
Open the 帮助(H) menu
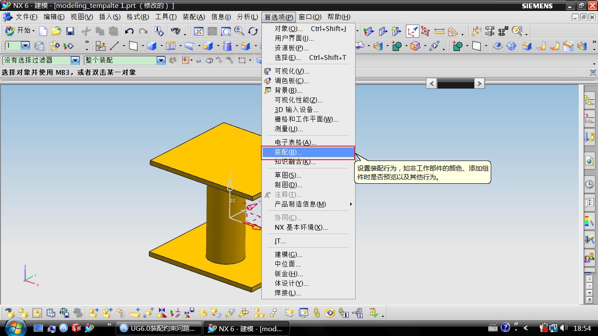coord(339,17)
